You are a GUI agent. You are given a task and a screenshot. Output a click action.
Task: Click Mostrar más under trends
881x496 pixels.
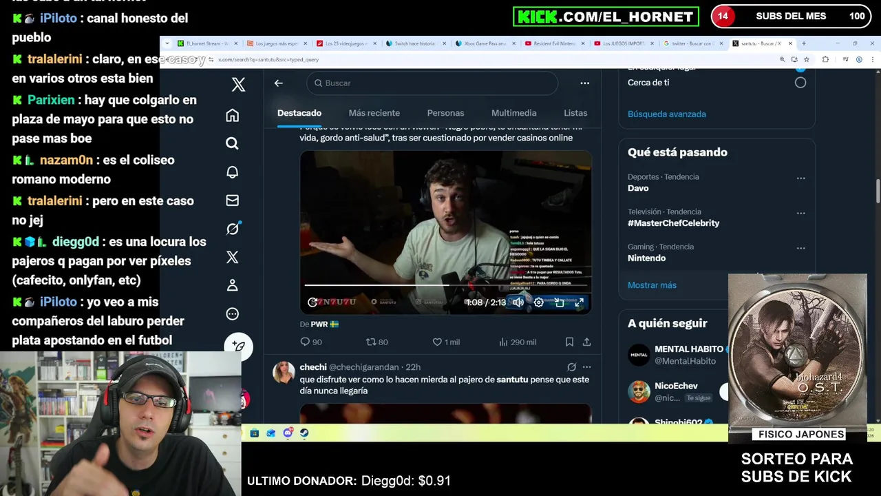652,285
